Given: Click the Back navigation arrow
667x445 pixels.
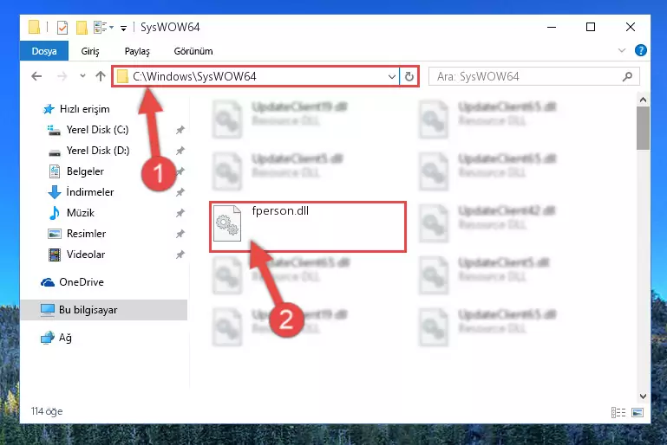Looking at the screenshot, I should tap(36, 76).
